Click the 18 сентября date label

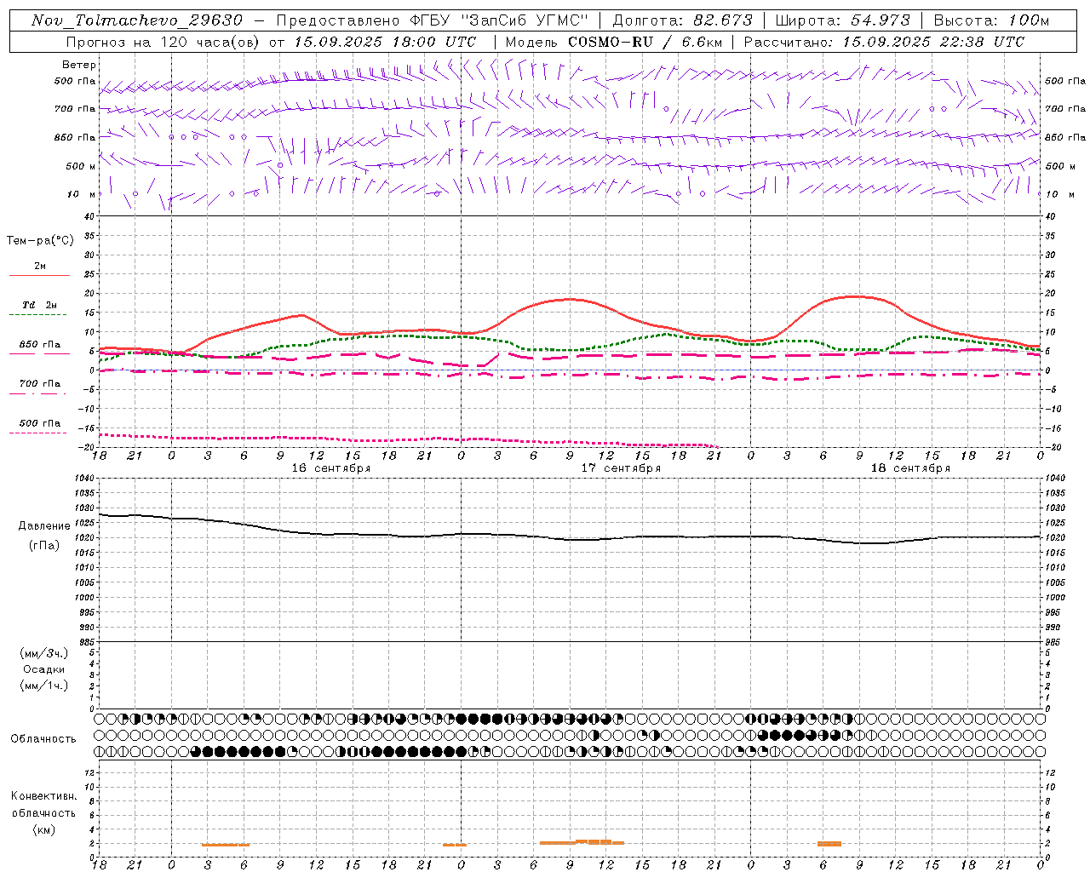tap(910, 468)
